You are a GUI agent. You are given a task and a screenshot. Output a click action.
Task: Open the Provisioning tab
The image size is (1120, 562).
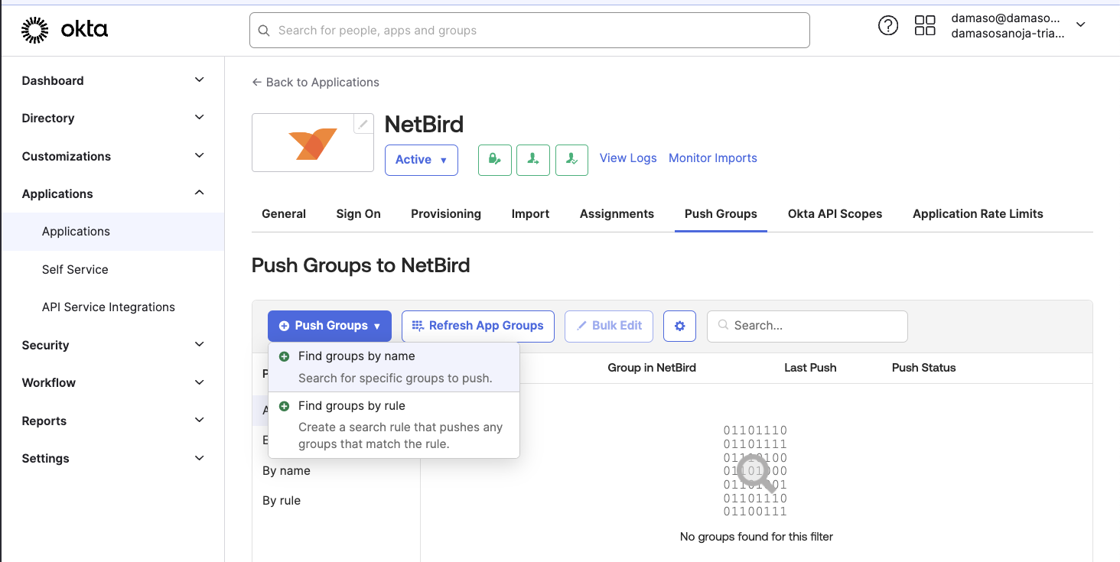(446, 213)
